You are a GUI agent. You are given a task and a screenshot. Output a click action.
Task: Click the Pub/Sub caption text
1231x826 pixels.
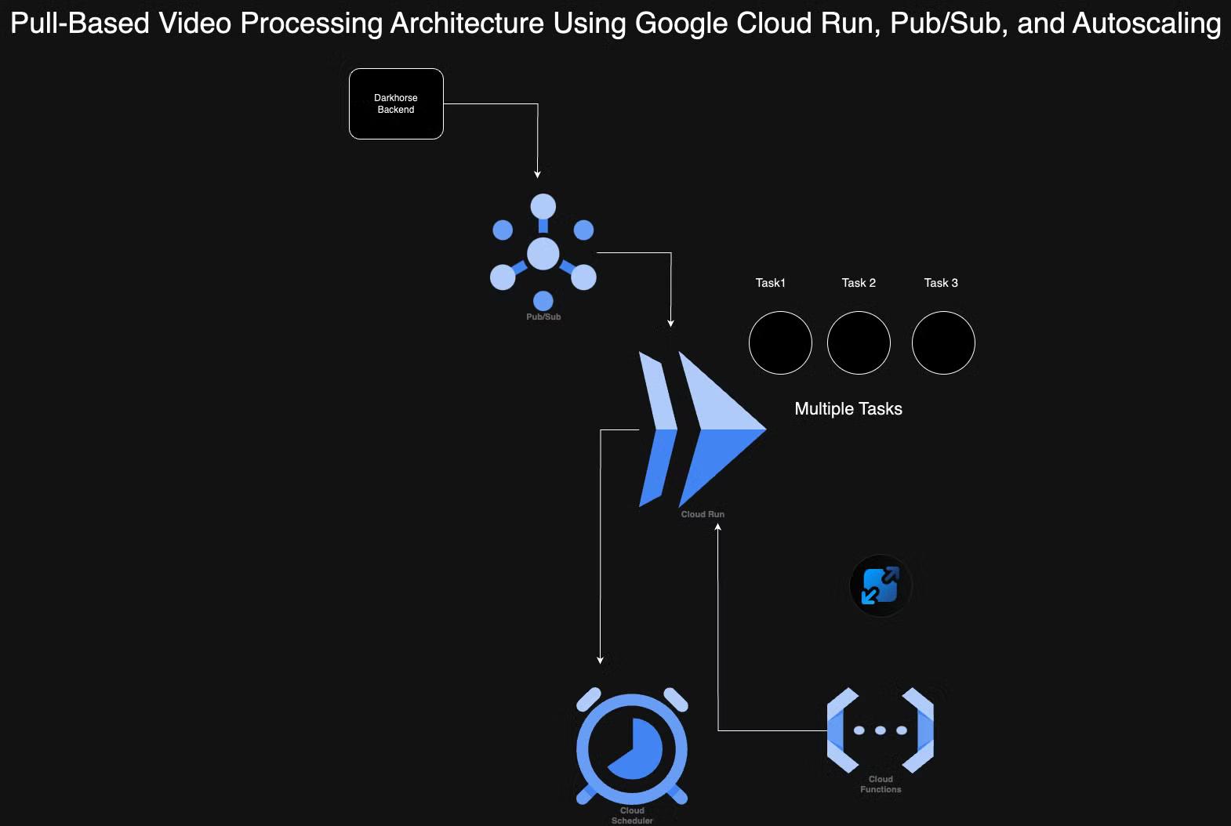[x=543, y=317]
